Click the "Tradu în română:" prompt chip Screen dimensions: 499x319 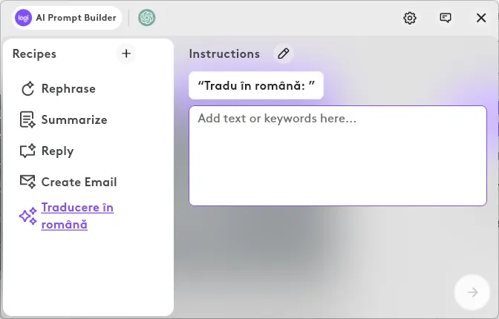256,85
